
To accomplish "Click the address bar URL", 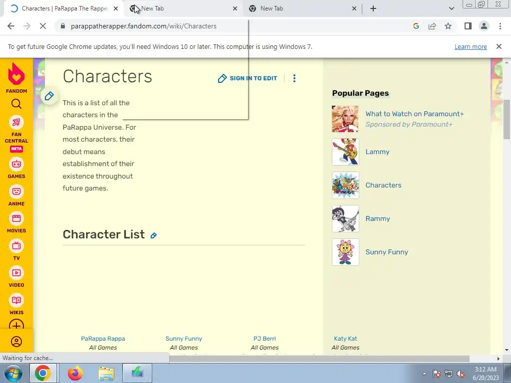I will pos(143,26).
